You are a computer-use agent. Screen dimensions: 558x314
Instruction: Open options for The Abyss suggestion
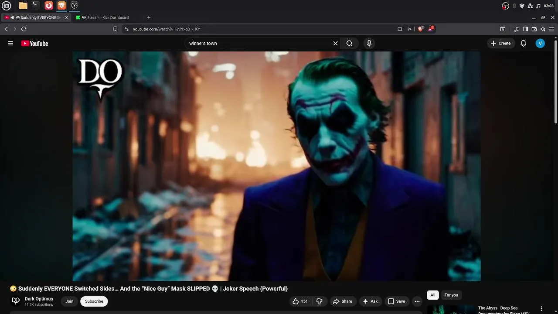[541, 309]
